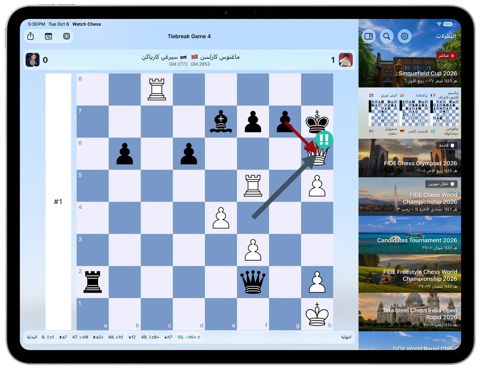Open the براغناندا live game mini board

pos(413,113)
